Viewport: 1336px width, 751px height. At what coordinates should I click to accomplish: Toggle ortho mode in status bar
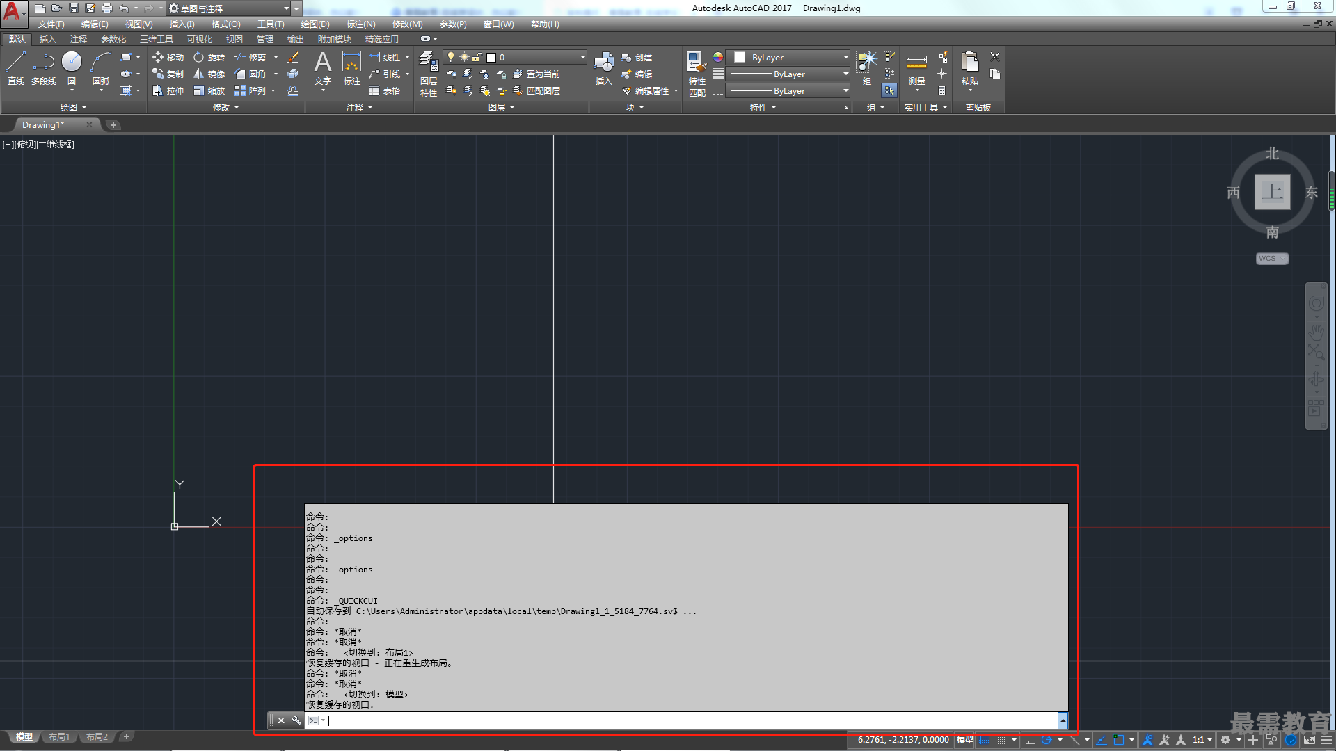coord(1030,740)
